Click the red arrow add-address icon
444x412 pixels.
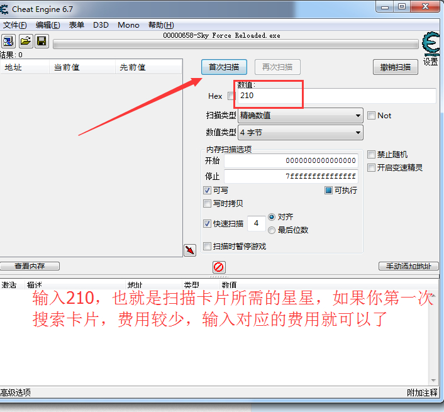pyautogui.click(x=190, y=250)
